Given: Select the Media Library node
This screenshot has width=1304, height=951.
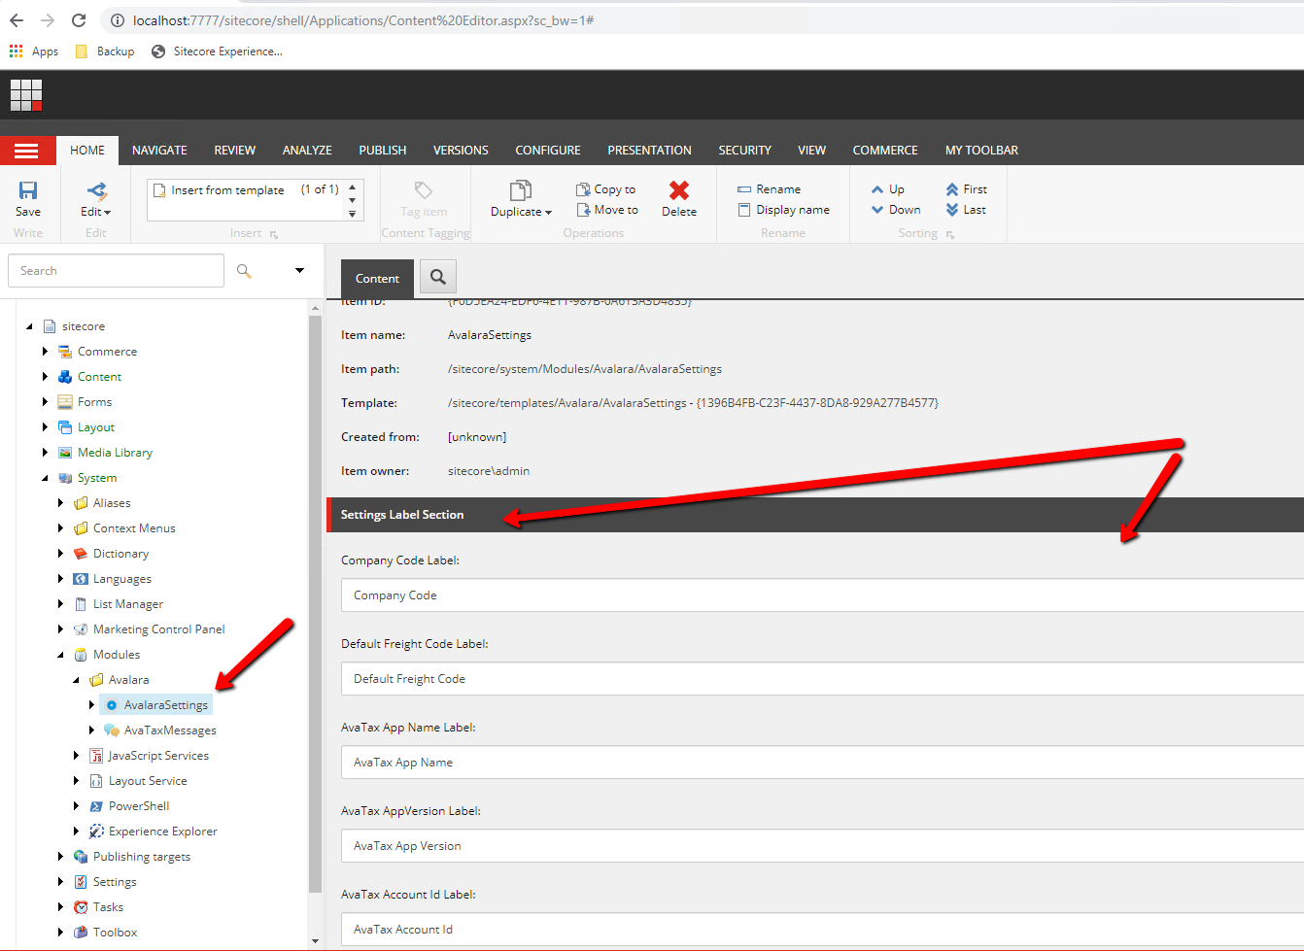Looking at the screenshot, I should point(115,453).
